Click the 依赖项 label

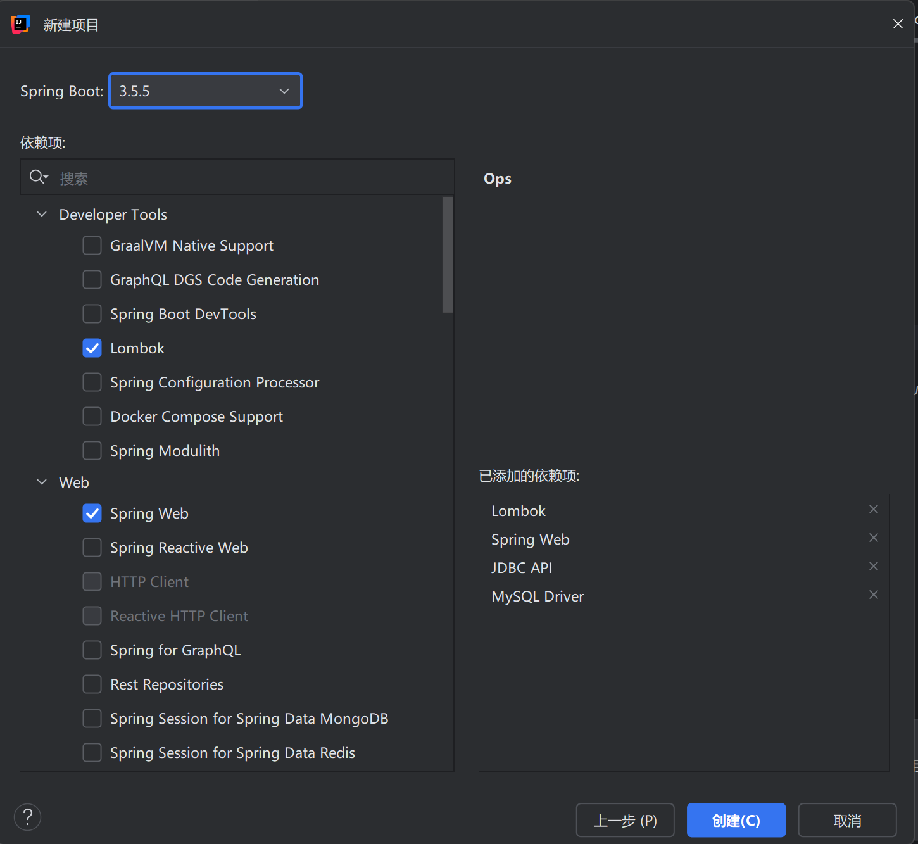42,142
